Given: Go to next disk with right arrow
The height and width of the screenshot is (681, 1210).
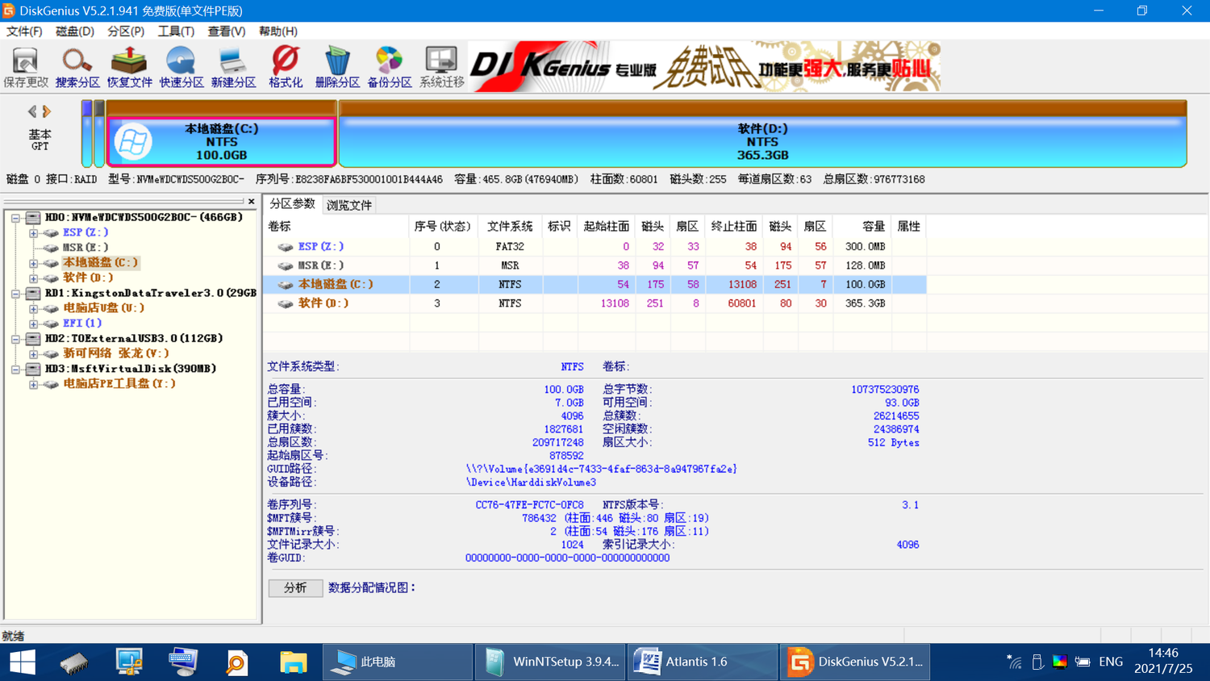Looking at the screenshot, I should click(47, 111).
